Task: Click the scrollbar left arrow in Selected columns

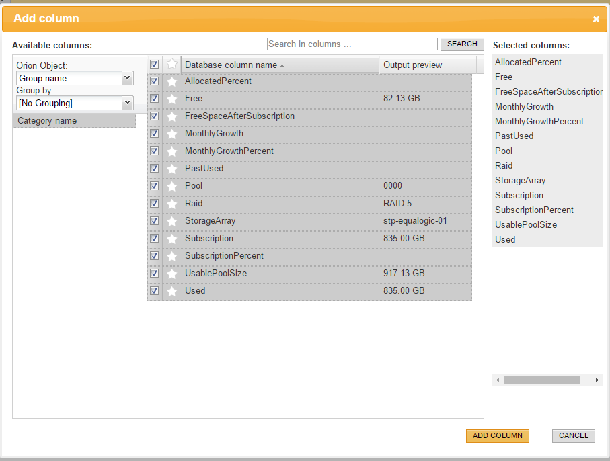Action: 498,380
